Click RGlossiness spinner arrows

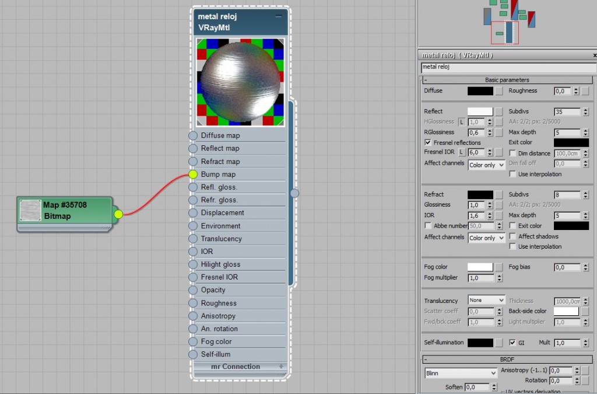(490, 133)
